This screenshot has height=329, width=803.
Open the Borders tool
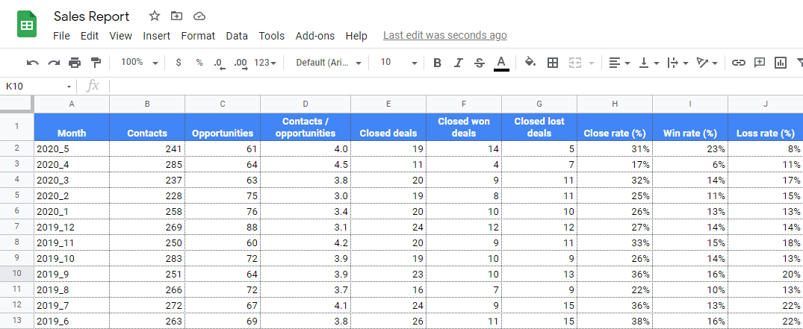553,63
